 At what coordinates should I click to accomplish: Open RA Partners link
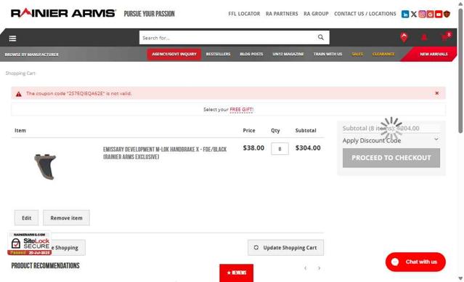pos(282,14)
